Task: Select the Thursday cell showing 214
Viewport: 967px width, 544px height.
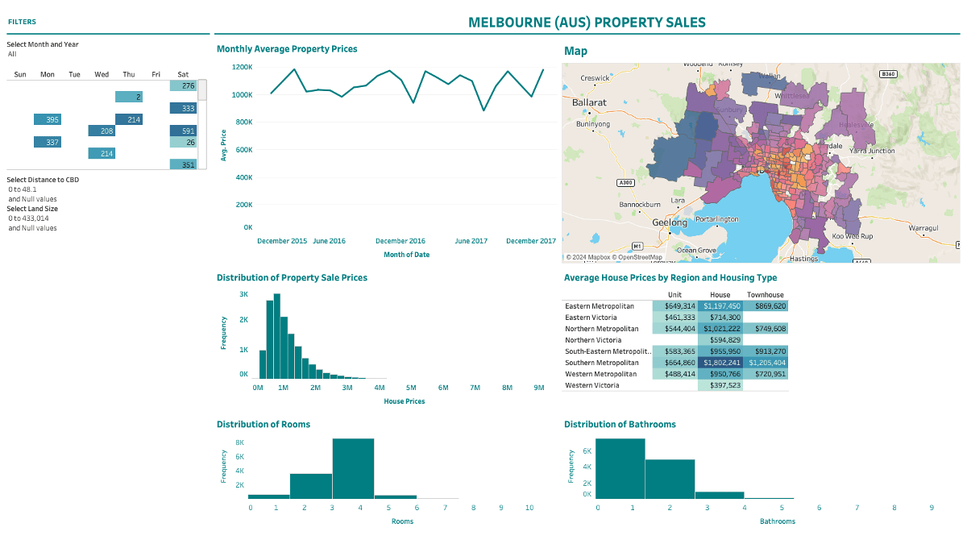Action: pos(129,119)
